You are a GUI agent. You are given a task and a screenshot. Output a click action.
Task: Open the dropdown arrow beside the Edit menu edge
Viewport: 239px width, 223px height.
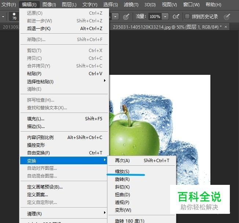tap(115, 17)
